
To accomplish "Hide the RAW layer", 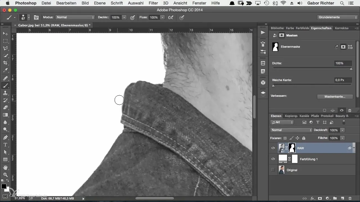I will 273,148.
